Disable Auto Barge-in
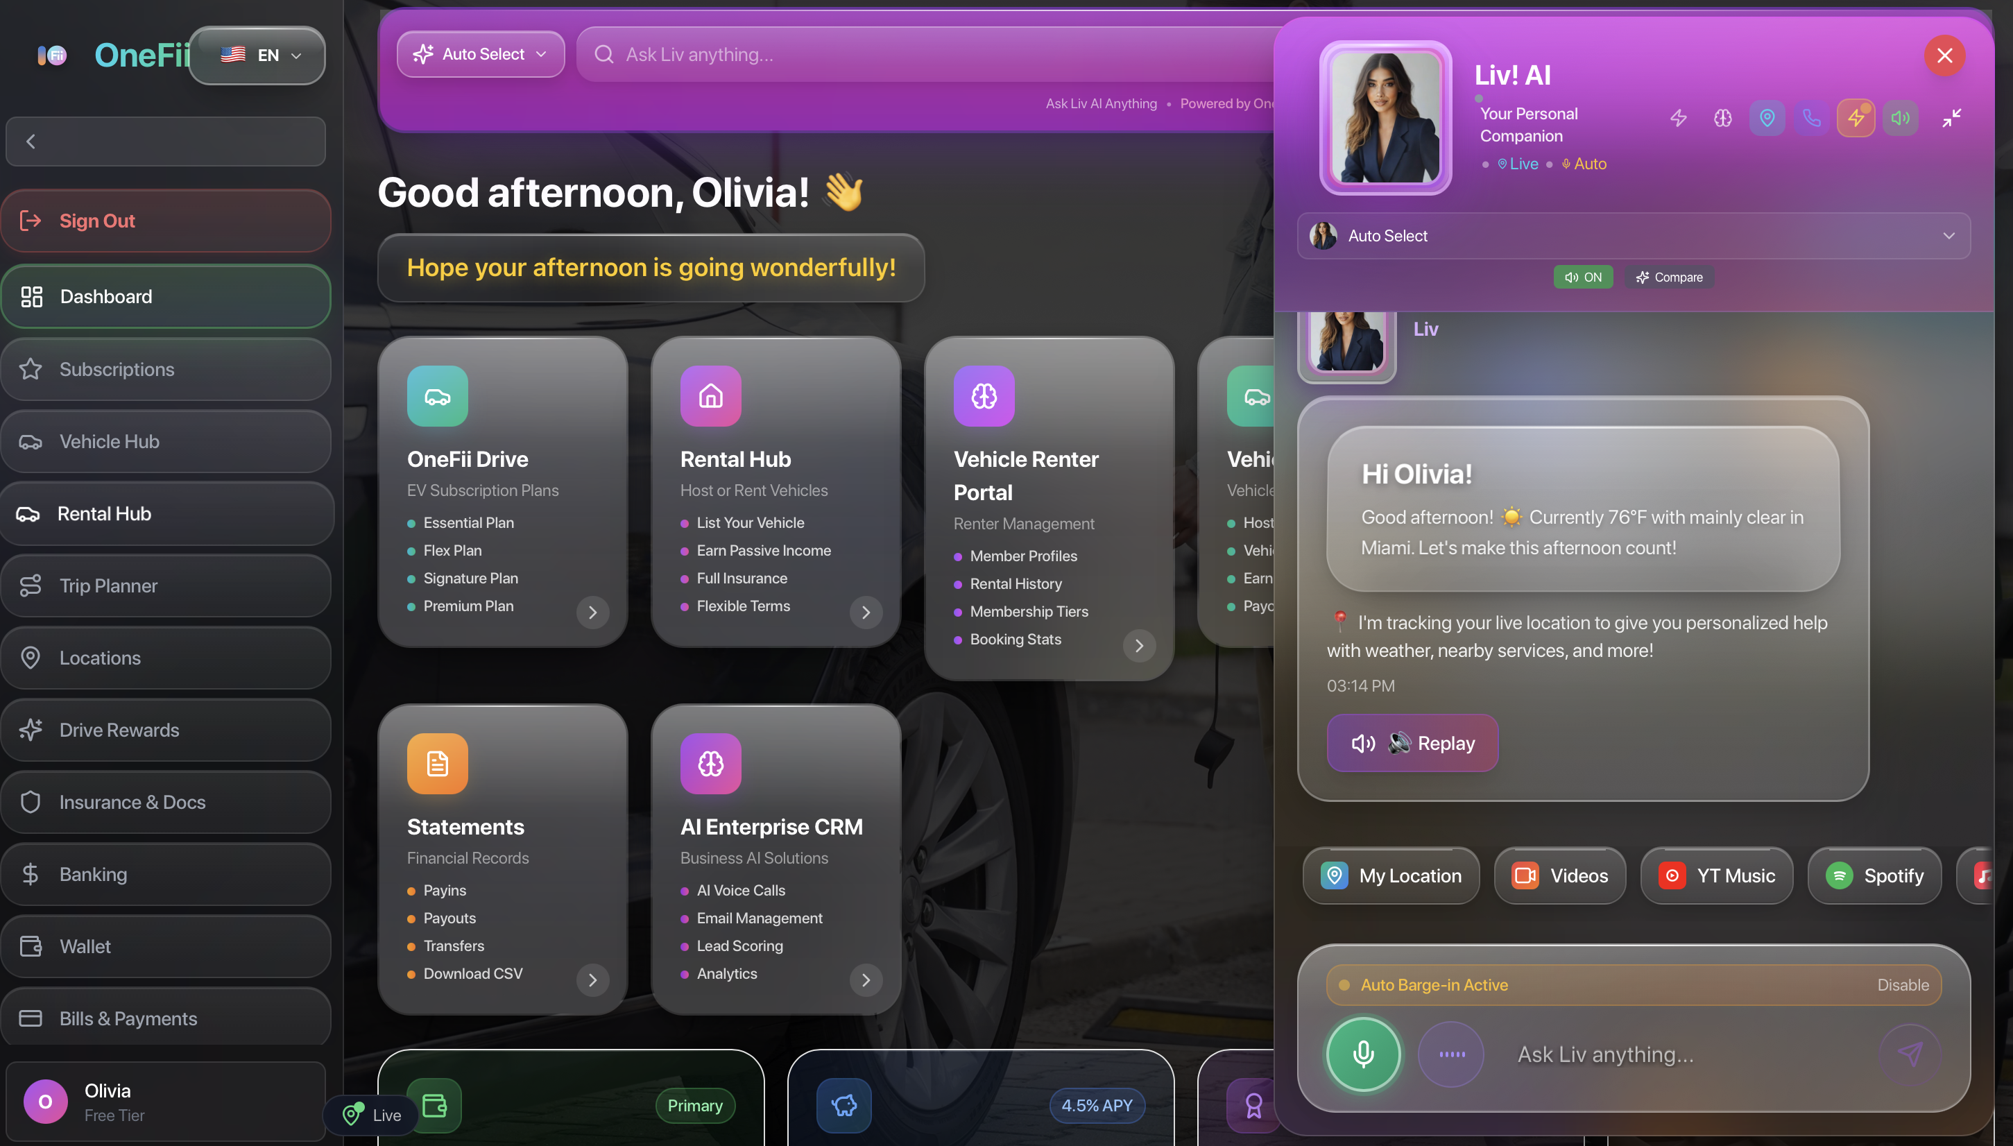This screenshot has height=1146, width=2013. pyautogui.click(x=1903, y=984)
